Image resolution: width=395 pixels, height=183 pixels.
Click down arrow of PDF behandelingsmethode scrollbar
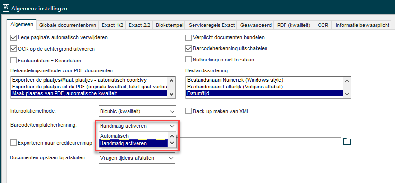pos(172,94)
